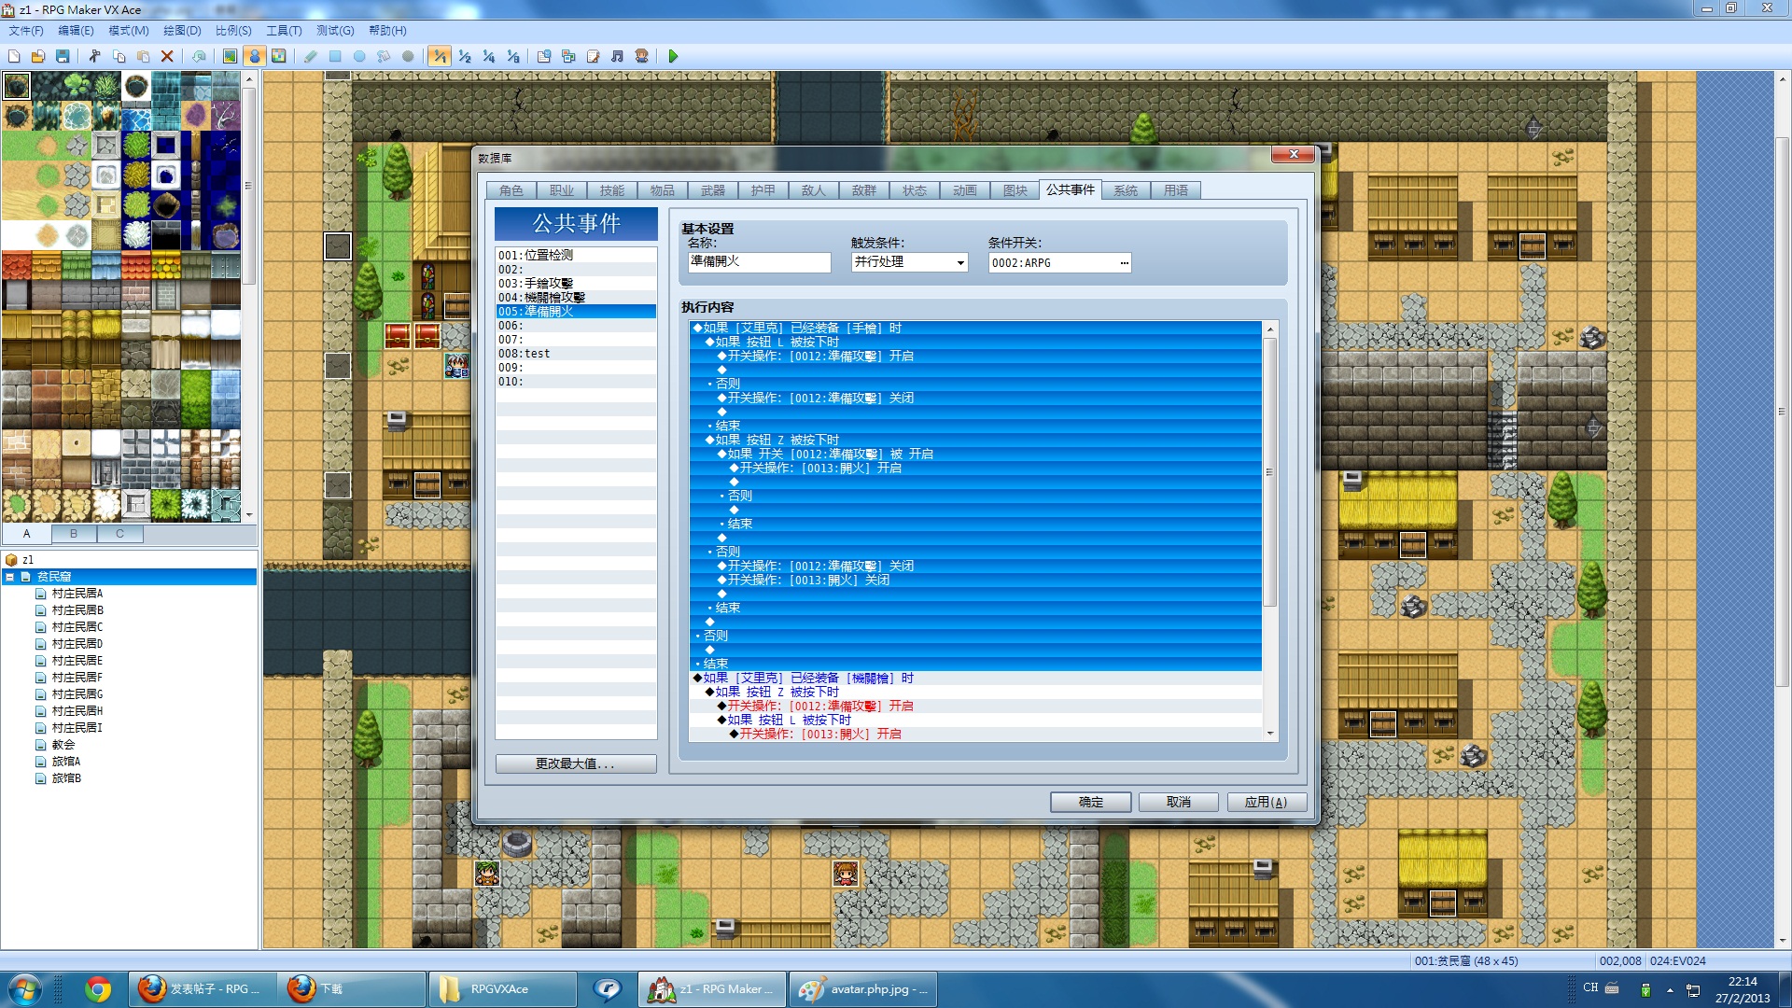1792x1008 pixels.
Task: Set map zoom scale to 1/4
Action: [488, 56]
